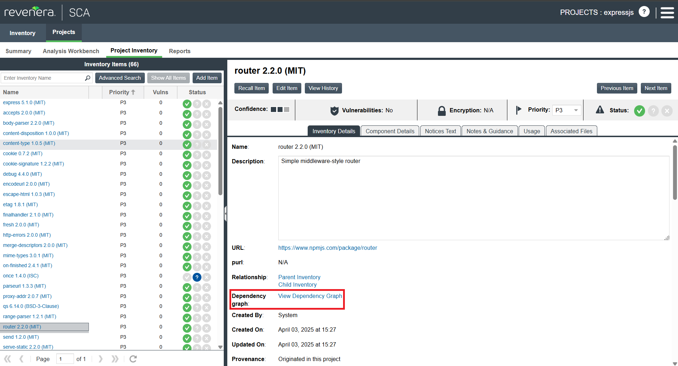
Task: Mark once 1.4.0 (ISC) as approved
Action: pos(187,277)
